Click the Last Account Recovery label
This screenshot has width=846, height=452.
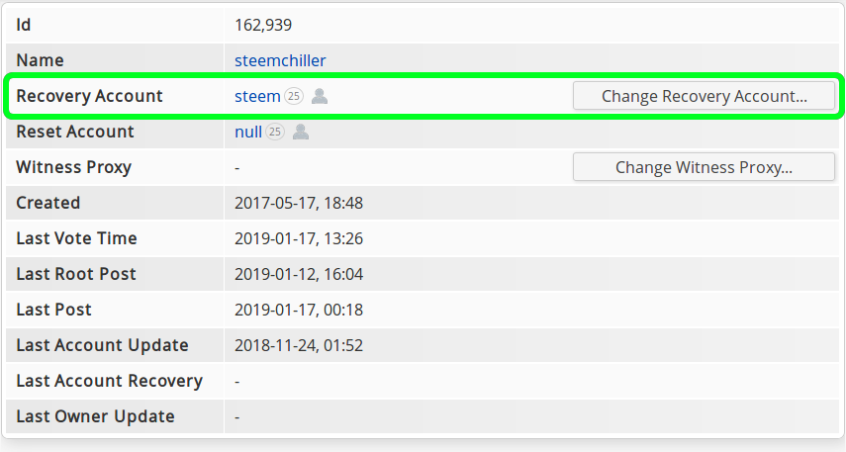109,381
